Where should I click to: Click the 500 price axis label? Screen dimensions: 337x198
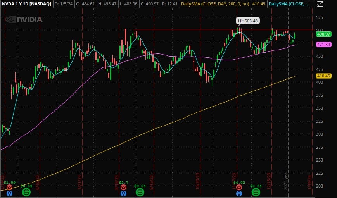[320, 30]
